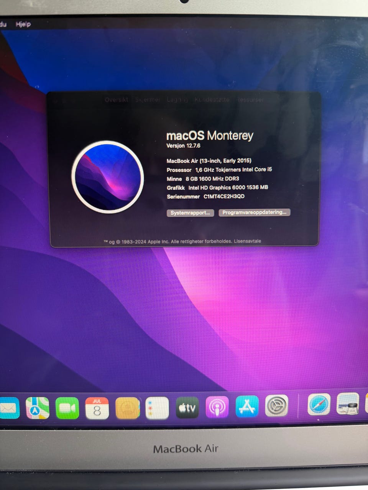Click the Minne label

[174, 179]
